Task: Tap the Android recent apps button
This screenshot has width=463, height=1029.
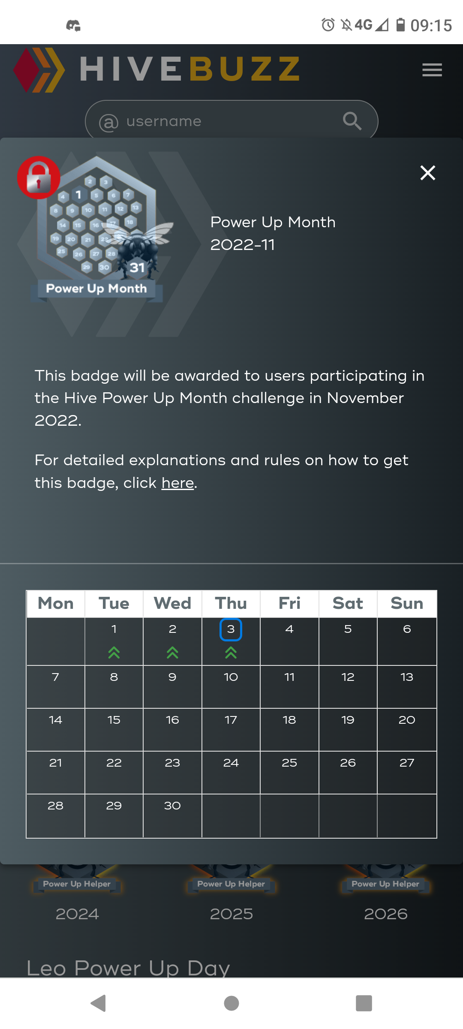Action: pos(364,1003)
